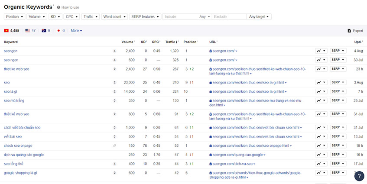Click the Export button
Viewport: 367px width, 184px height.
click(356, 31)
